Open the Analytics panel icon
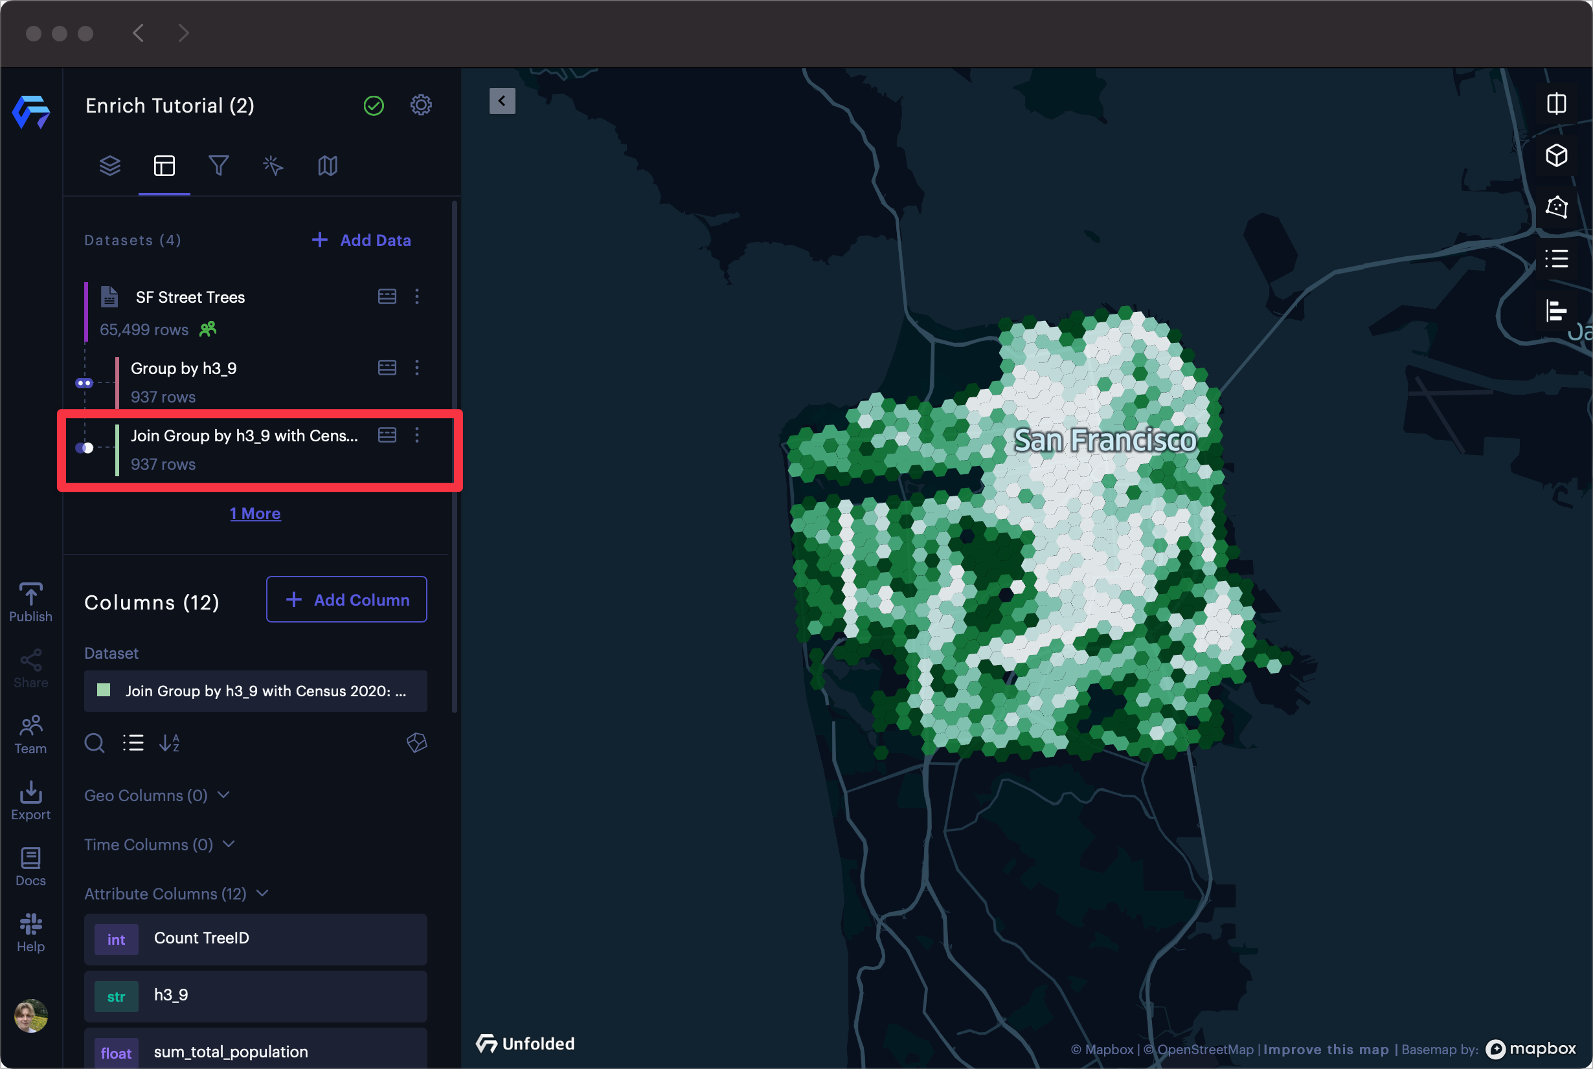 (1561, 311)
